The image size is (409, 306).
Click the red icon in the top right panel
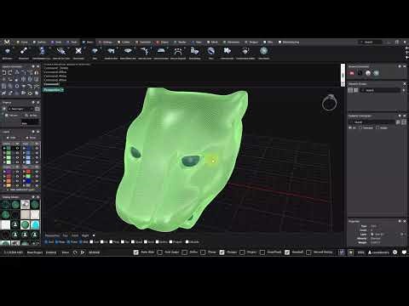pyautogui.click(x=352, y=73)
